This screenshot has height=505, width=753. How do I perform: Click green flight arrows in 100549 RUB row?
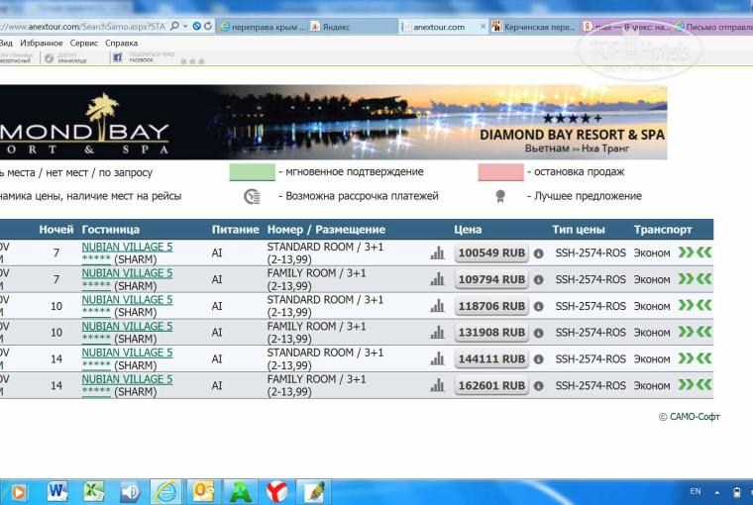coord(695,252)
